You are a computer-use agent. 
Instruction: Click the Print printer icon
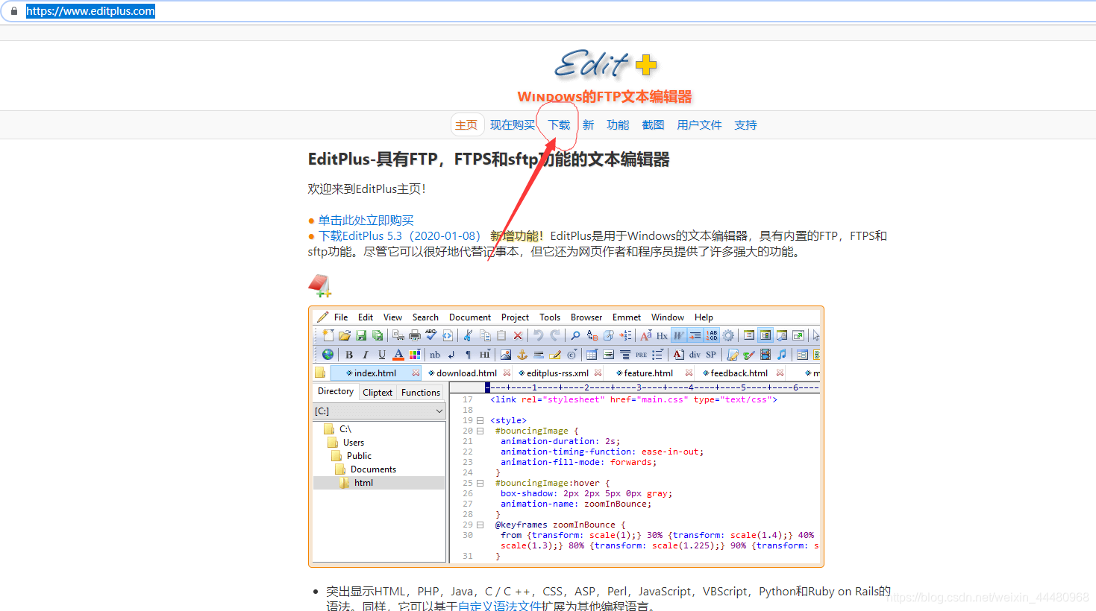[415, 335]
